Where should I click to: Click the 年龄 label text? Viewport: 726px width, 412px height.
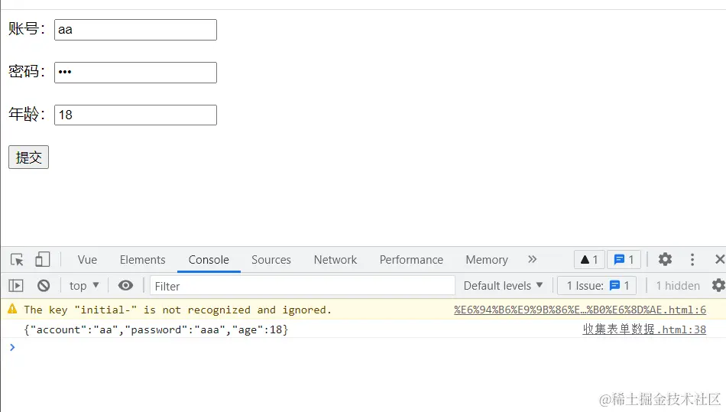pos(27,114)
